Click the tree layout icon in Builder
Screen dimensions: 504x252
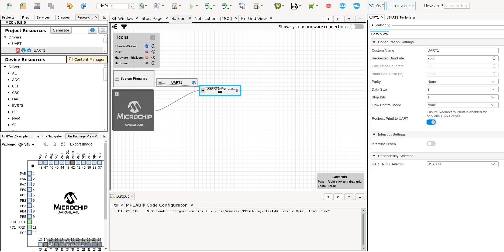115,27
